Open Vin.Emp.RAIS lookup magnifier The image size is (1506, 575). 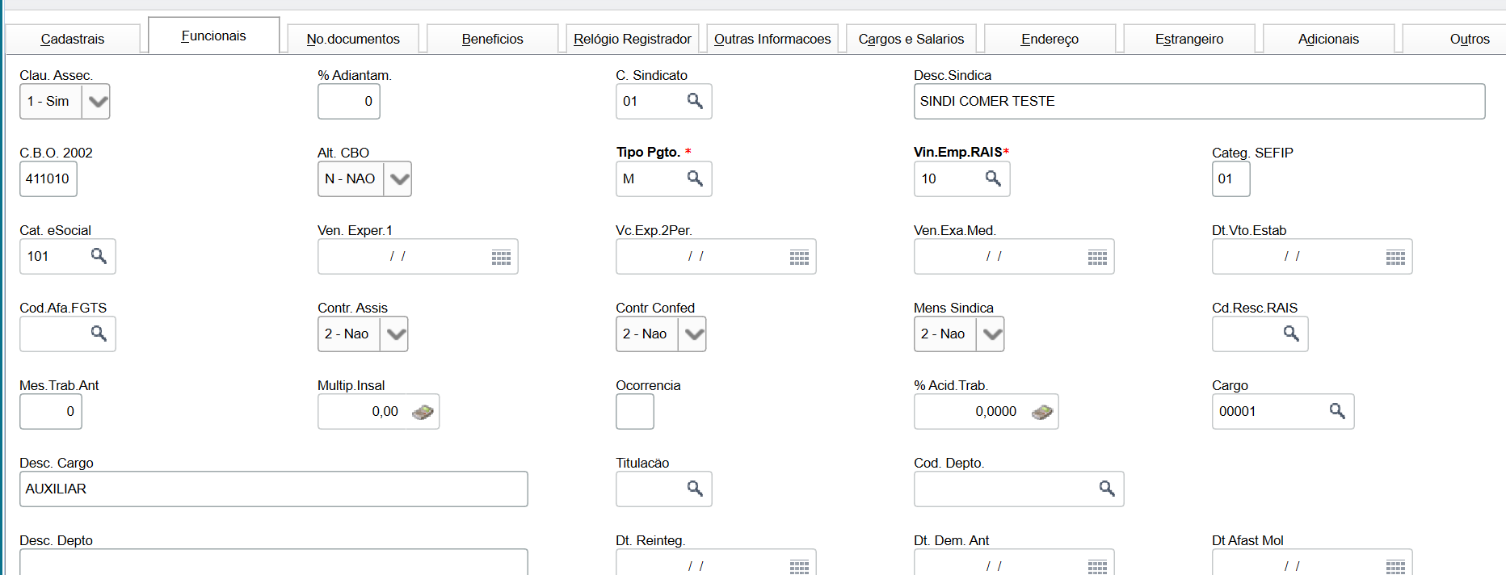point(992,178)
